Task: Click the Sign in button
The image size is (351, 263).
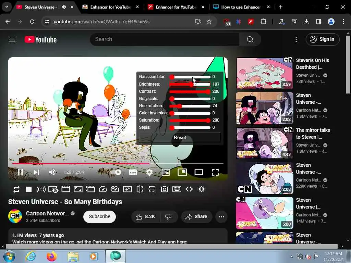Action: click(322, 39)
